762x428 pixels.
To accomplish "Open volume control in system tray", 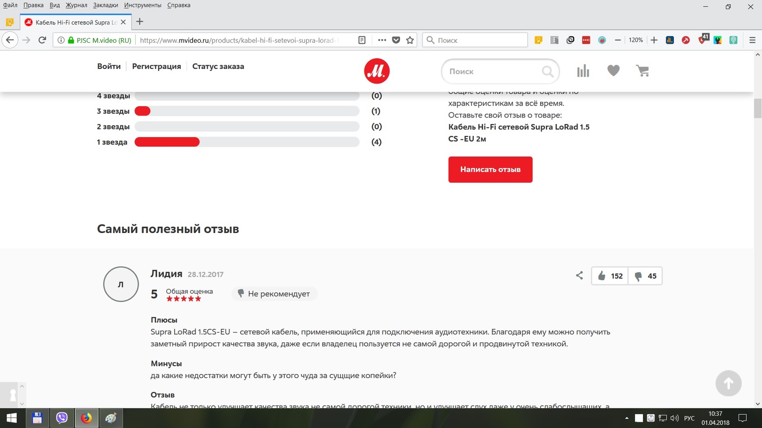I will pos(674,418).
